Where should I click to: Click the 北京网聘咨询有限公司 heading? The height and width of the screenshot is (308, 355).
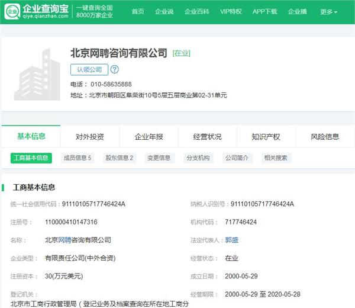(x=119, y=53)
